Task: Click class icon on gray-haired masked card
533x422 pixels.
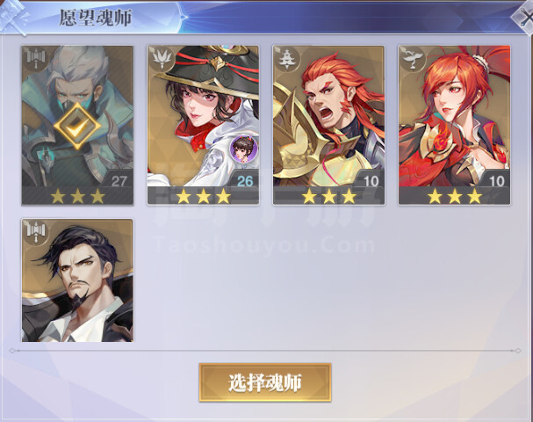Action: [36, 59]
